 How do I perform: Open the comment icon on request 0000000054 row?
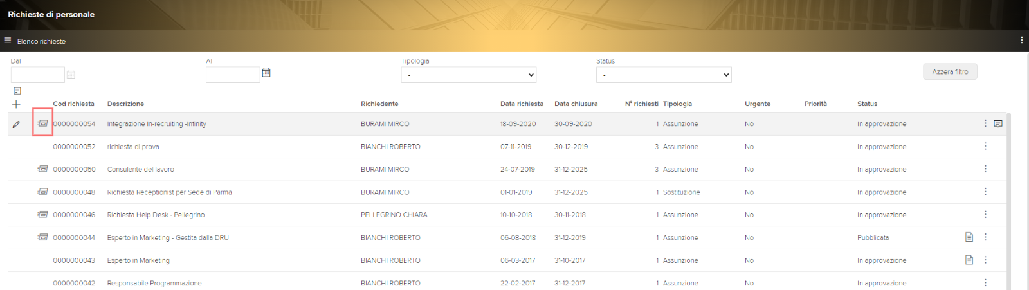pyautogui.click(x=998, y=123)
